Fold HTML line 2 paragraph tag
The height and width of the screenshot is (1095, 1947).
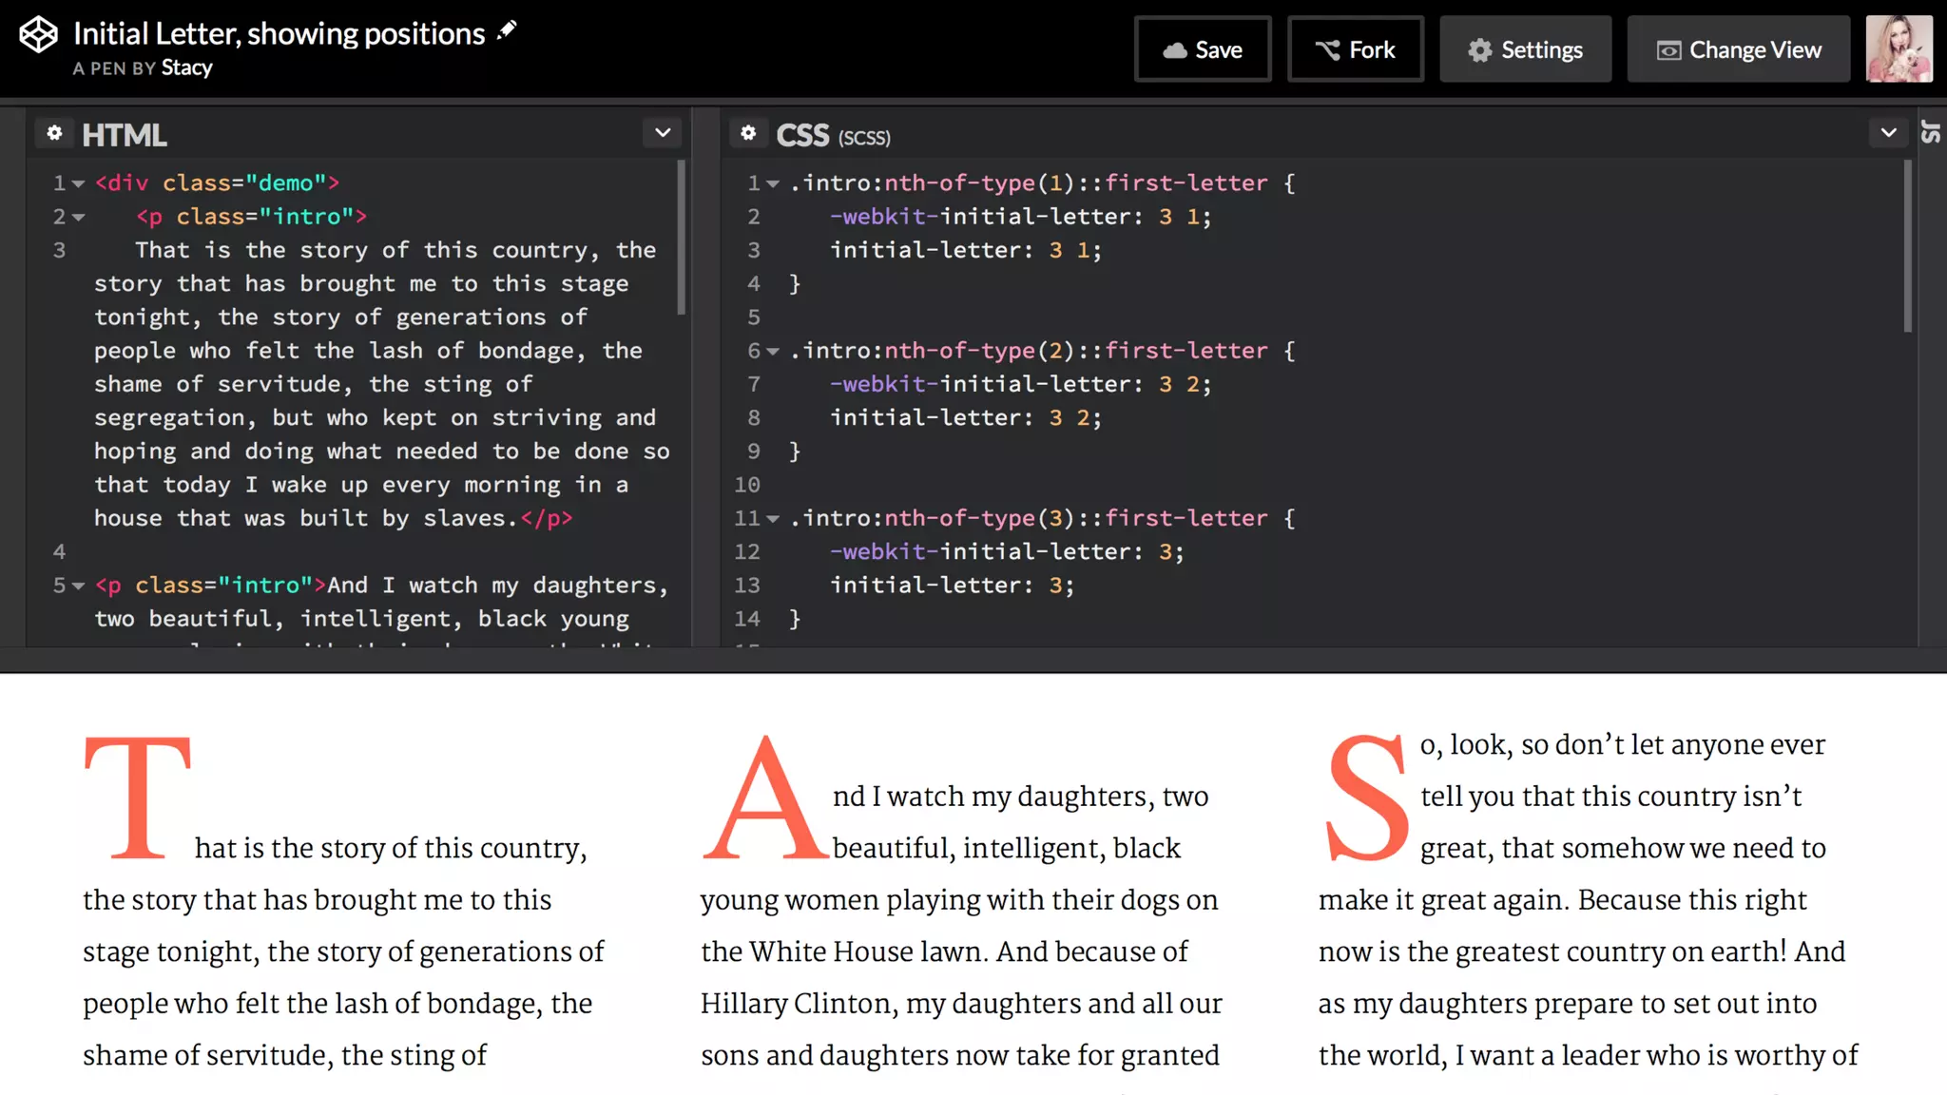click(79, 218)
